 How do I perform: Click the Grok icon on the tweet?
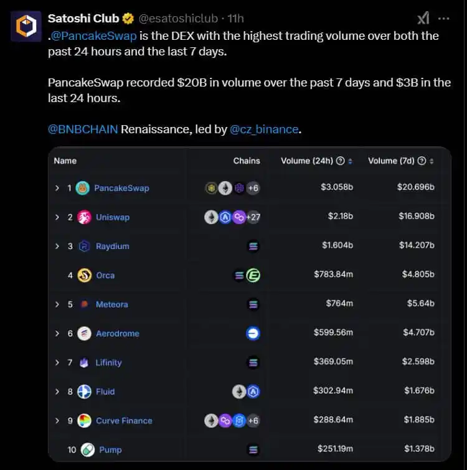pos(423,18)
